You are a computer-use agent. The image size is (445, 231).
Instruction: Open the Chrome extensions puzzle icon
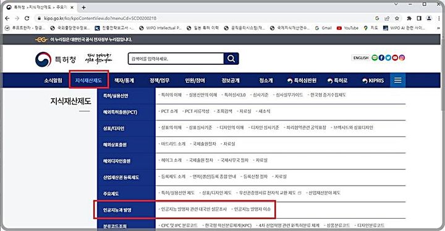(x=409, y=18)
